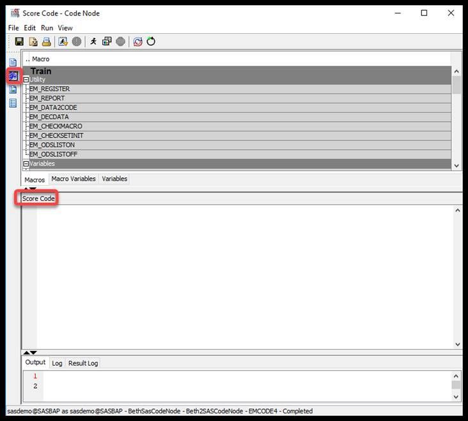The image size is (468, 421).
Task: Open the File menu
Action: (x=13, y=28)
